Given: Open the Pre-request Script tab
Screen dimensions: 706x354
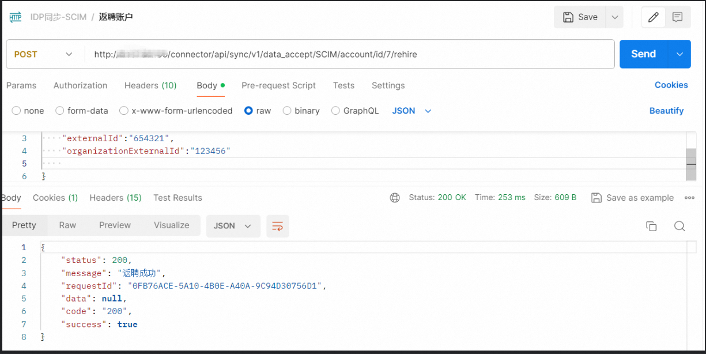Looking at the screenshot, I should (x=278, y=85).
